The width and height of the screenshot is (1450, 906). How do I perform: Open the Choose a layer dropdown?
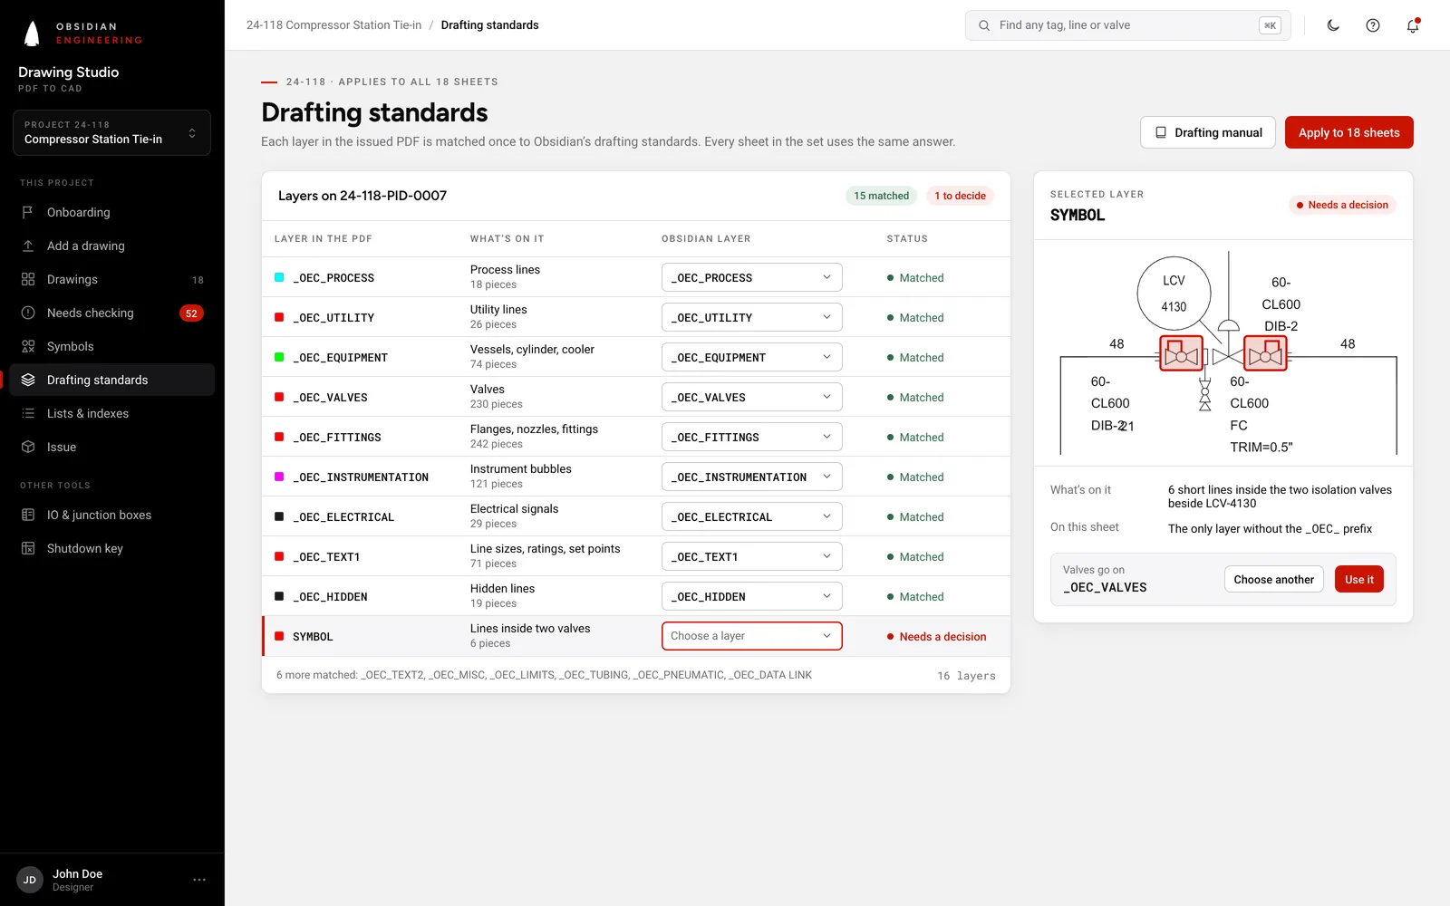pyautogui.click(x=751, y=636)
